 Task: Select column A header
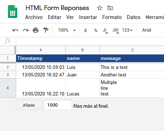[x=41, y=50]
